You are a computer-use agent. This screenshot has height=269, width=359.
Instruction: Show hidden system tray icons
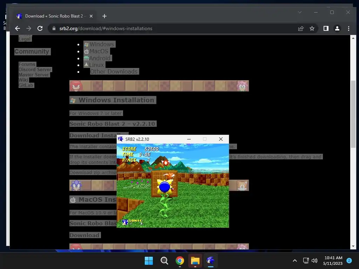click(294, 261)
